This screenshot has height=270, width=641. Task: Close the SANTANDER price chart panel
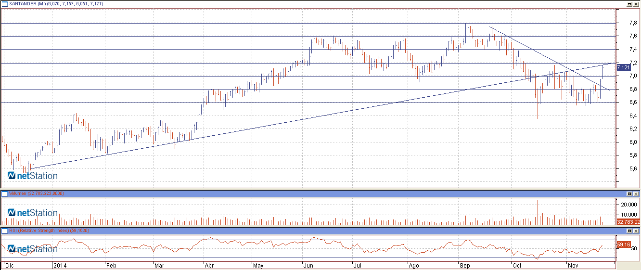(x=636, y=4)
